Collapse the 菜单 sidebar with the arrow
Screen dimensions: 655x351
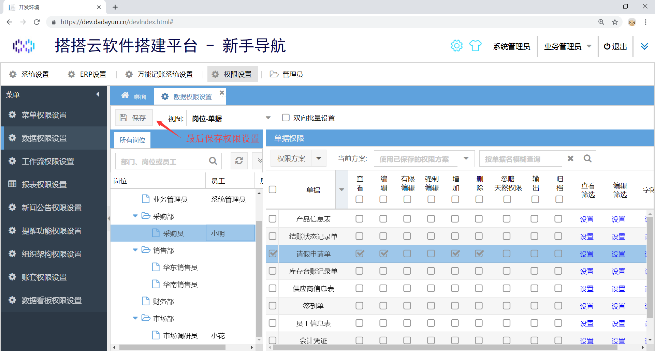tap(98, 94)
